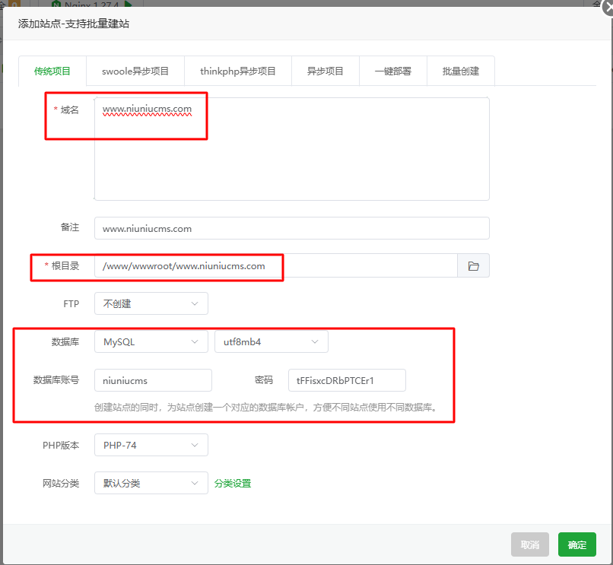Open the 批量创建 tab
This screenshot has height=565, width=613.
461,71
